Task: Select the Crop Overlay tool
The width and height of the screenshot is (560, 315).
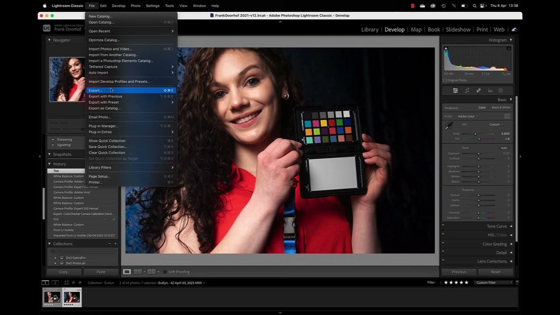Action: (x=467, y=91)
